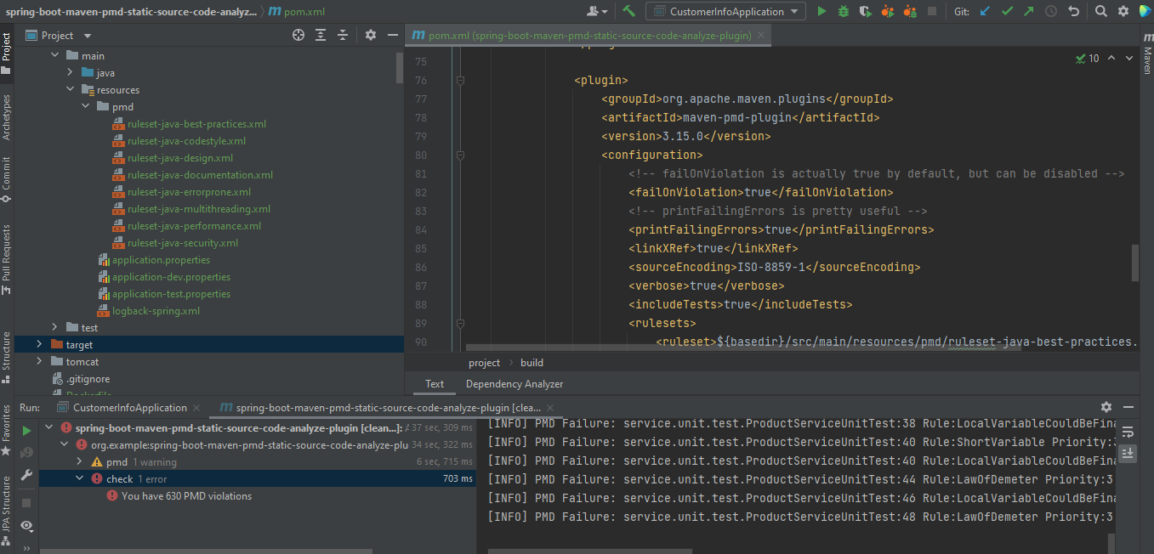1154x554 pixels.
Task: Open the Pull Requests tool window
Action: (x=7, y=259)
